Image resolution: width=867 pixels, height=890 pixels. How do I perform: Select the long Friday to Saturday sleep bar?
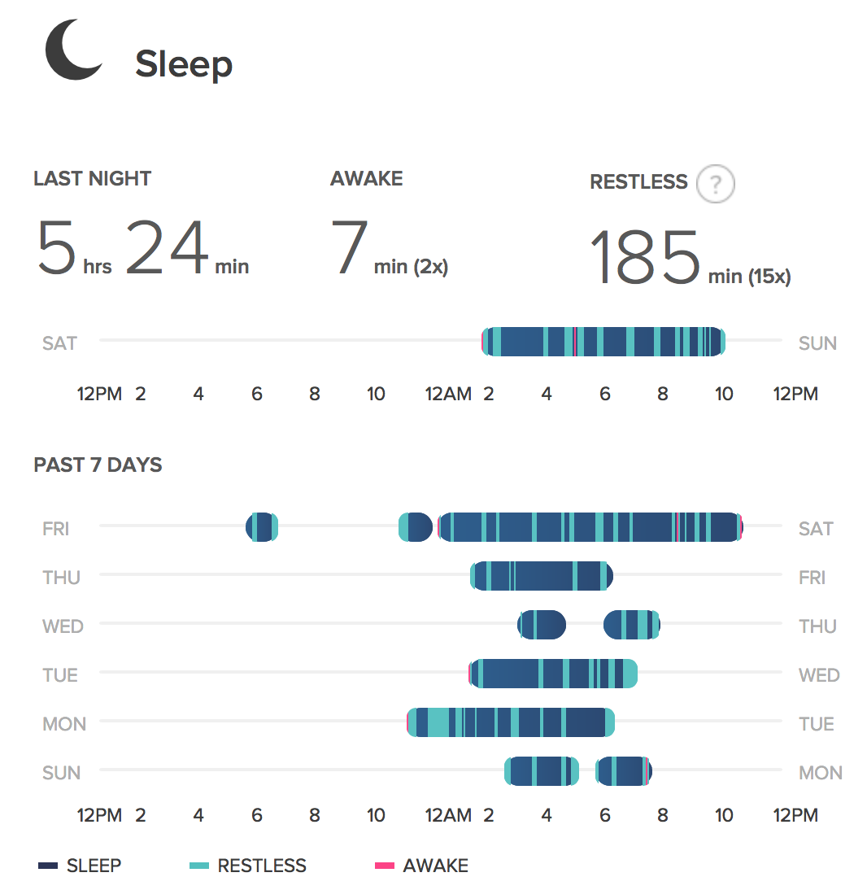(590, 527)
